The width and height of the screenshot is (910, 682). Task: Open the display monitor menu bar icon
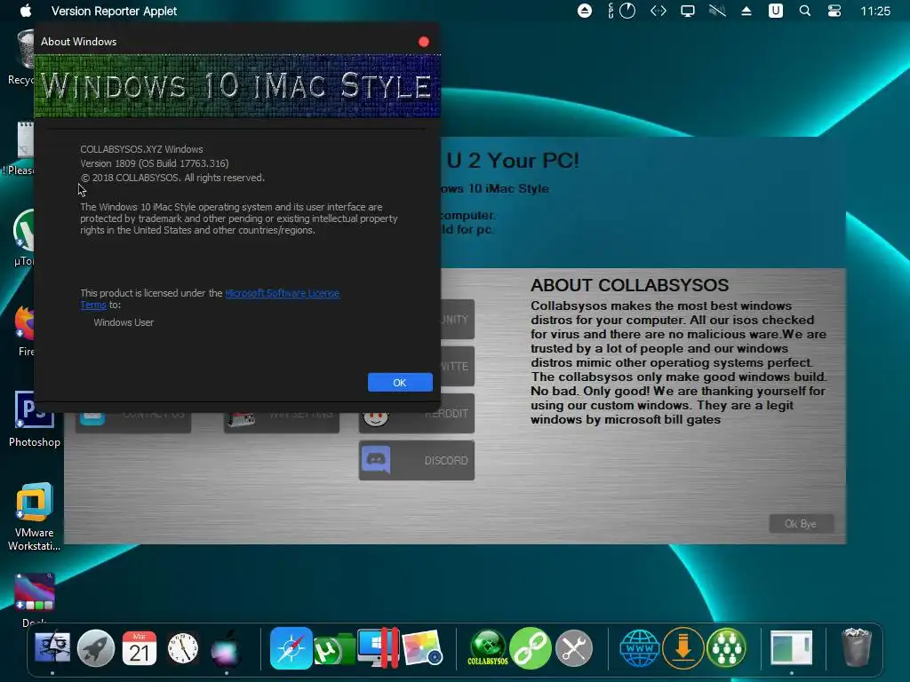[x=688, y=11]
